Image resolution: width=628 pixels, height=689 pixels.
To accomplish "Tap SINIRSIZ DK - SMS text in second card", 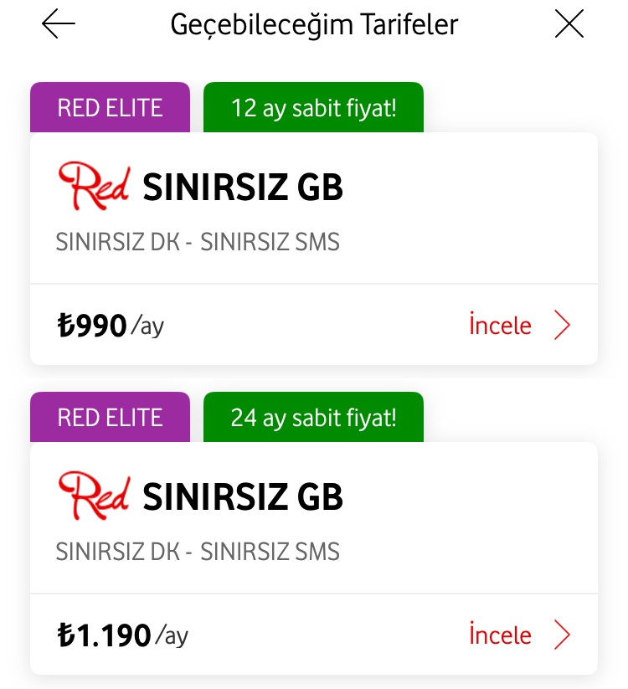I will tap(198, 552).
